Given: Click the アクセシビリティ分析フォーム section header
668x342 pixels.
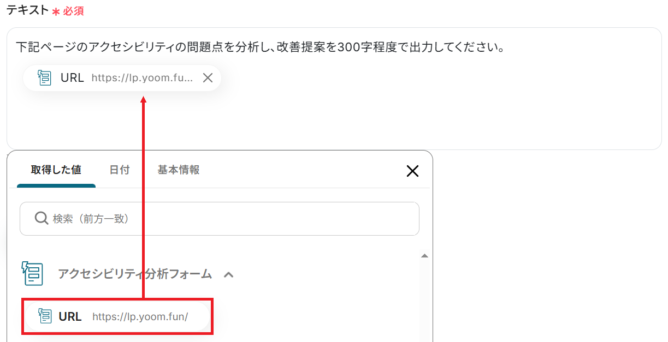Looking at the screenshot, I should [x=135, y=274].
